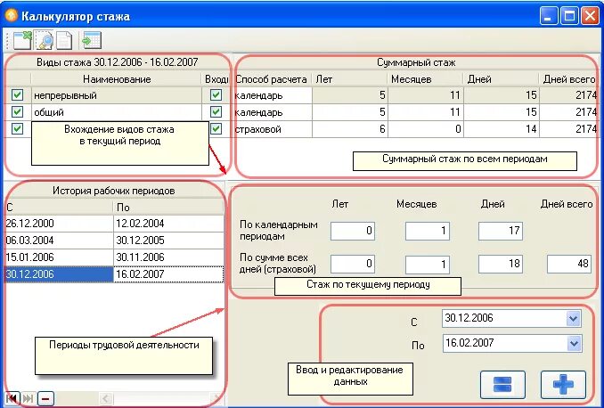Click the Дней field showing 18
Image resolution: width=604 pixels, height=408 pixels.
(501, 264)
